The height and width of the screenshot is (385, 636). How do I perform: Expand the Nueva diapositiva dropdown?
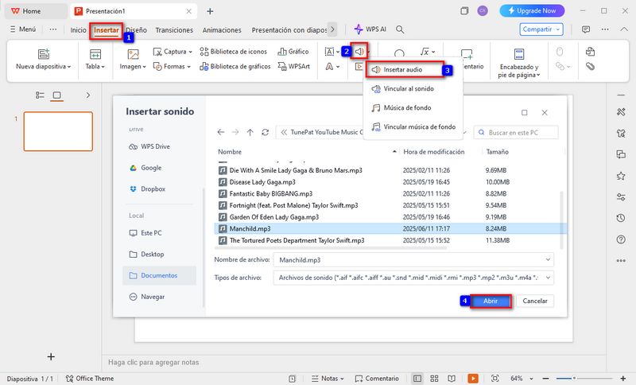tap(43, 67)
